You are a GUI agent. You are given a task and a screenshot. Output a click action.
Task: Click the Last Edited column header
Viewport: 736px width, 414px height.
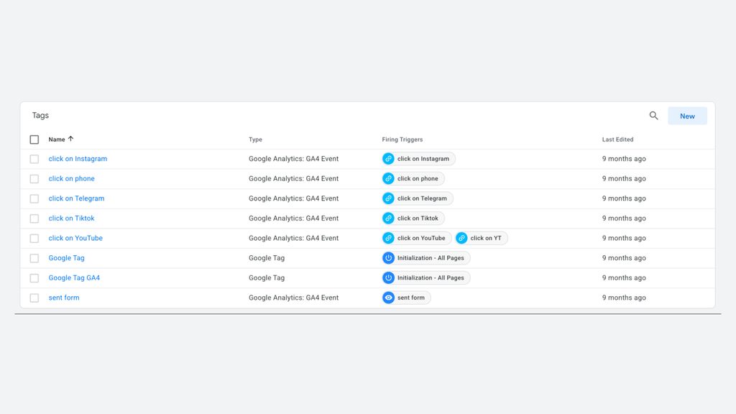tap(617, 139)
